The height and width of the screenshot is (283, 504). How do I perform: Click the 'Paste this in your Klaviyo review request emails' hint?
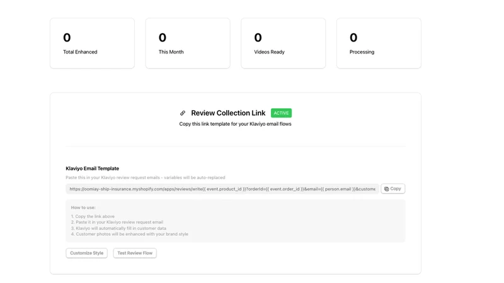(x=146, y=177)
